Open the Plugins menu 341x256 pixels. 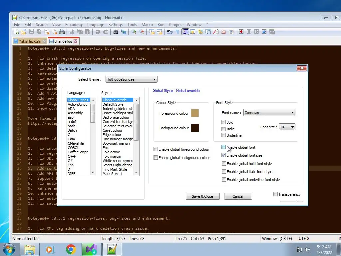click(x=175, y=25)
